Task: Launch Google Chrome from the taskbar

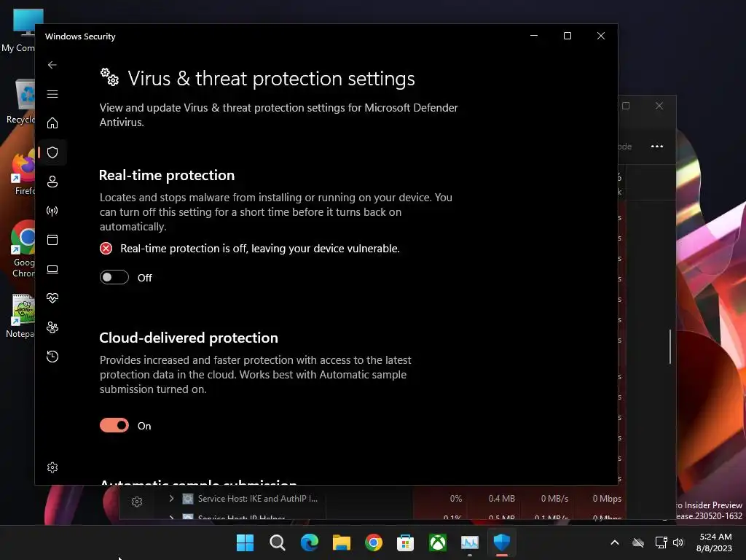Action: (x=374, y=542)
